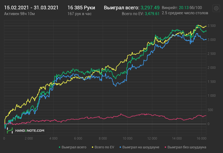The width and height of the screenshot is (223, 153).
Task: Click the '167 рук в час' text
Action: click(x=80, y=14)
